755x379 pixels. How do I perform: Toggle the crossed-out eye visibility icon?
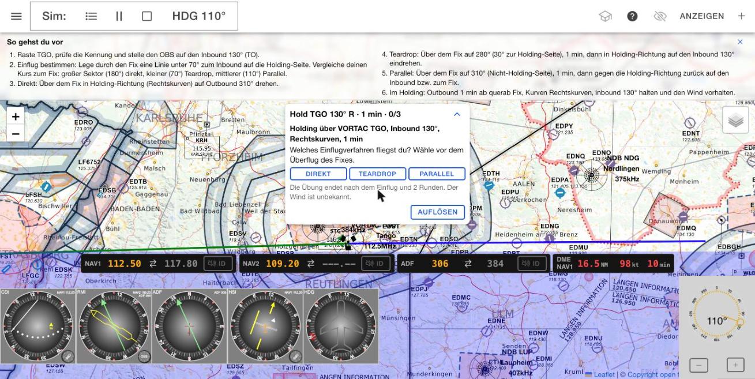pos(660,16)
